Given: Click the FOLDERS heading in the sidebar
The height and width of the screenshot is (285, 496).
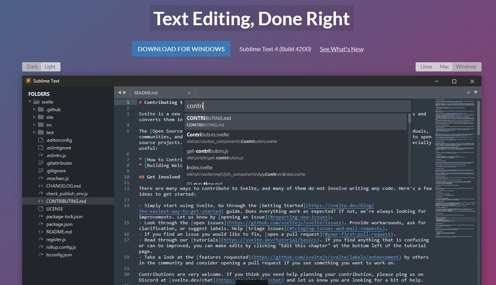Looking at the screenshot, I should (x=39, y=94).
